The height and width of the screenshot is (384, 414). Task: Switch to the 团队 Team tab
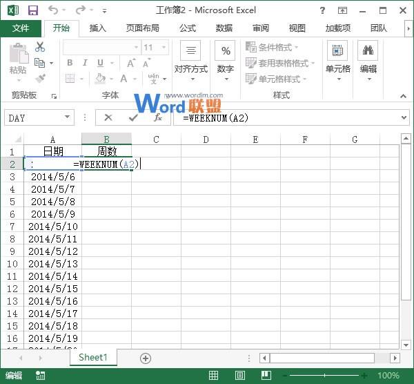[379, 28]
